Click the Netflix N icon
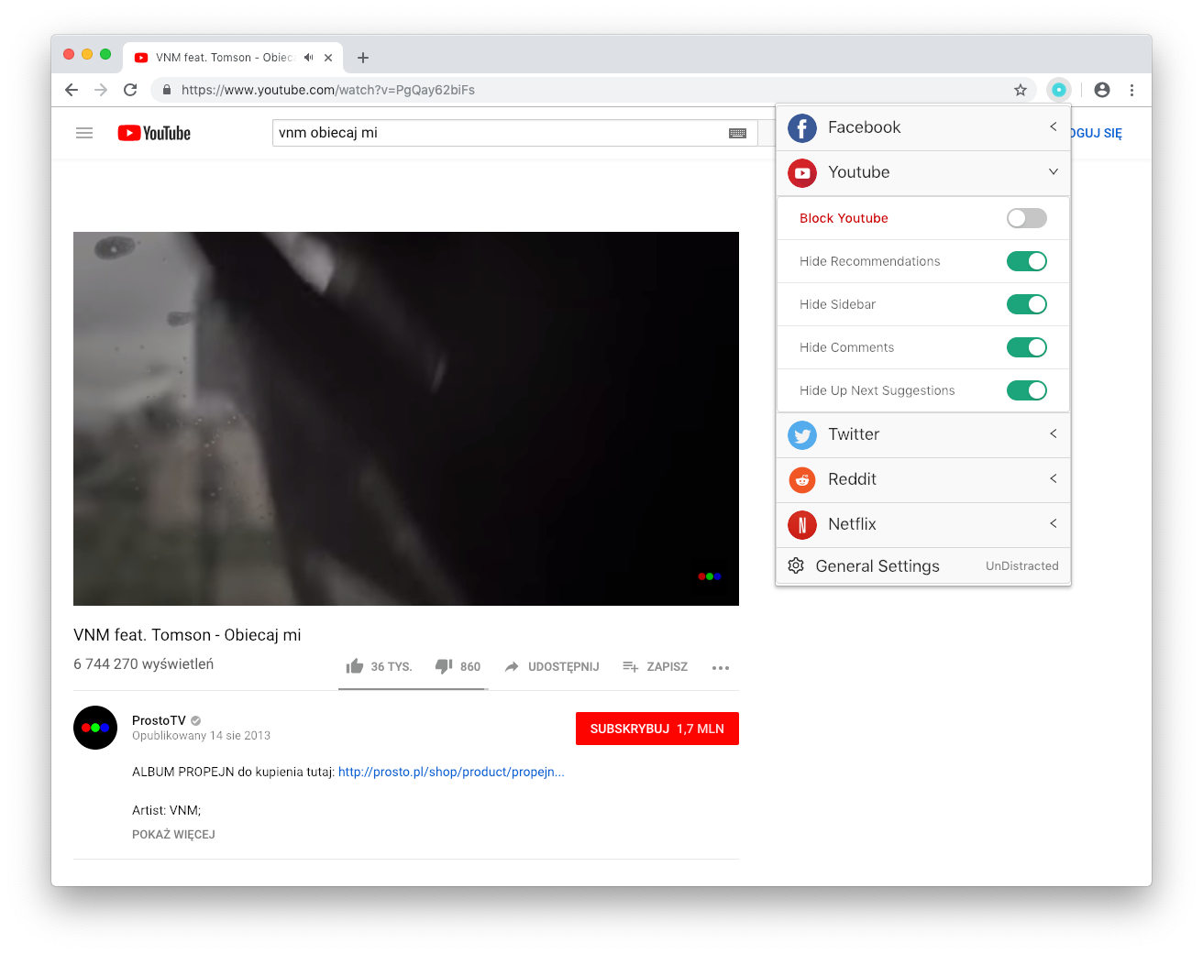The image size is (1203, 954). pyautogui.click(x=802, y=525)
